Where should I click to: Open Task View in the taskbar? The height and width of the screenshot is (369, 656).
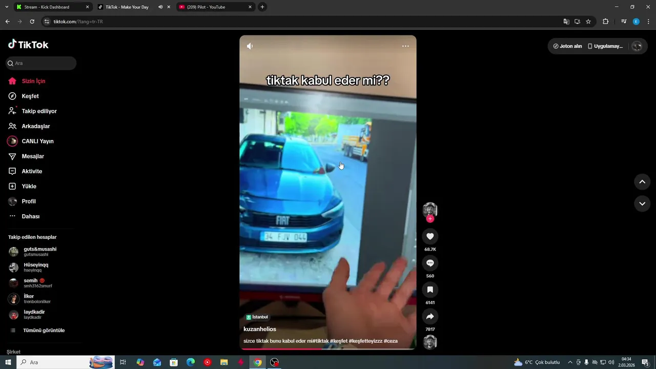(123, 362)
